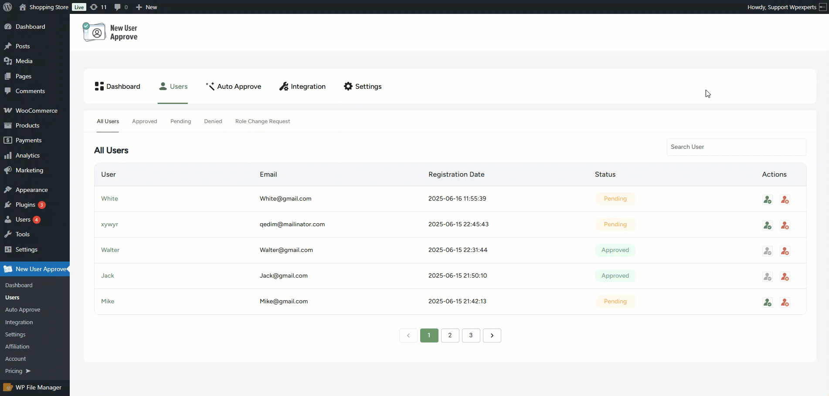Filter by the Pending users sub-tab

(180, 121)
